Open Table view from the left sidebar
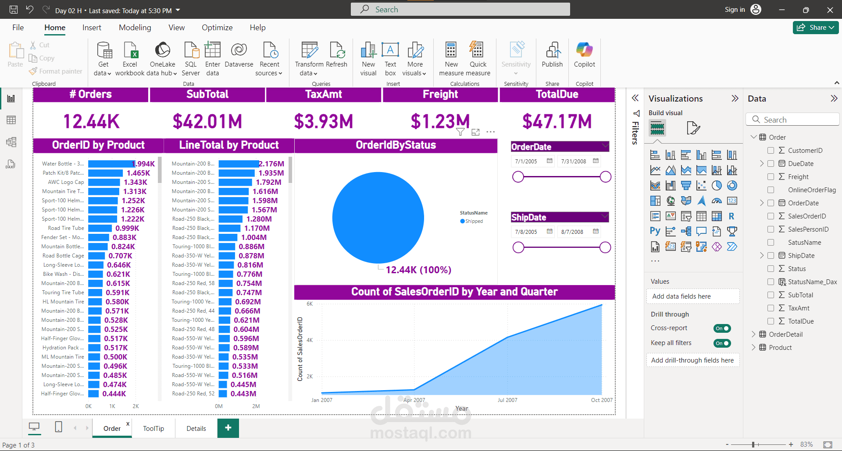The width and height of the screenshot is (842, 451). [x=11, y=120]
